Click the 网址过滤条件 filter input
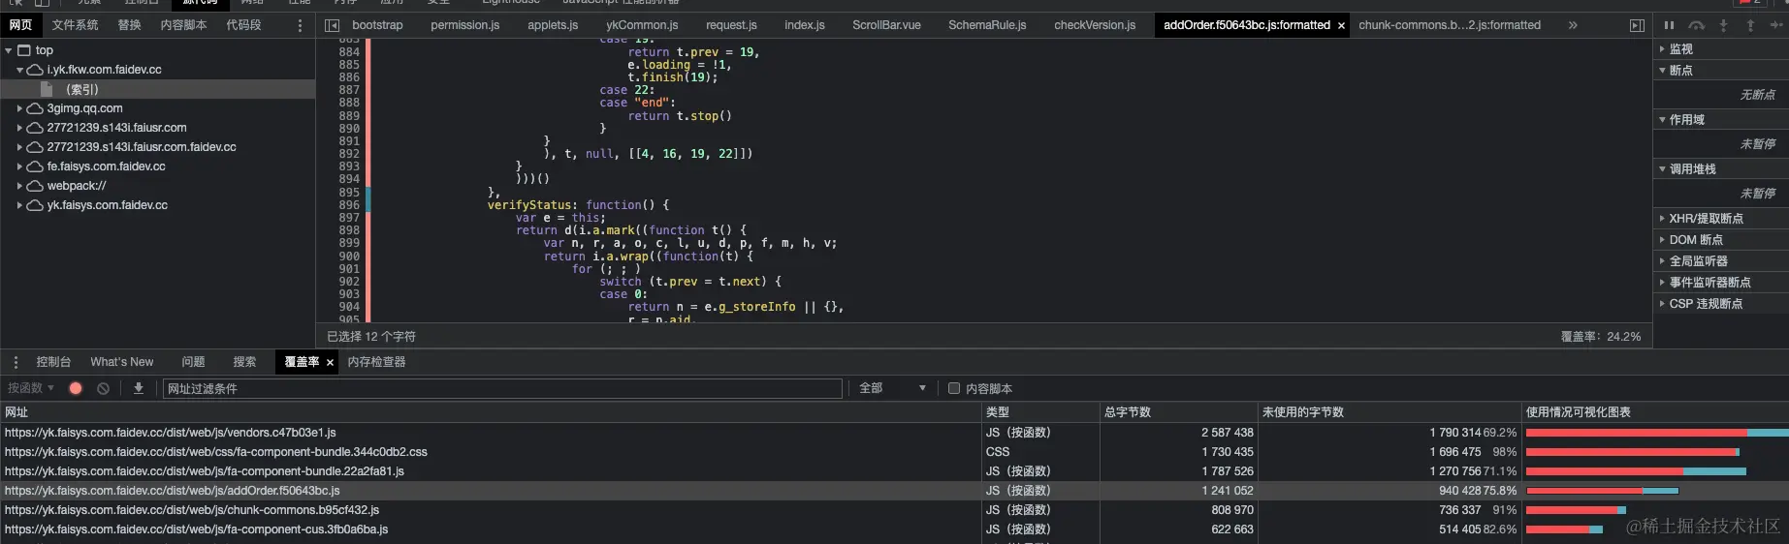This screenshot has width=1789, height=544. [502, 388]
